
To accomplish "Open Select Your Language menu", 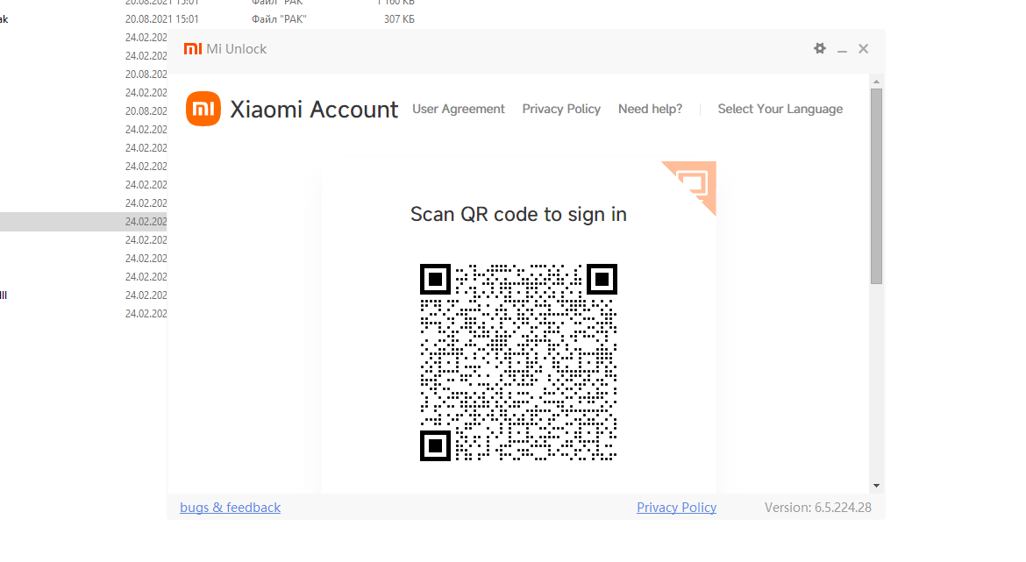I will 780,110.
